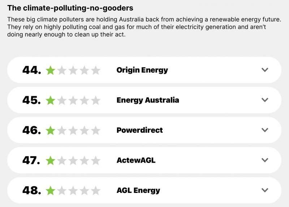Click the green star for Powerdirect
The width and height of the screenshot is (289, 207).
[51, 131]
